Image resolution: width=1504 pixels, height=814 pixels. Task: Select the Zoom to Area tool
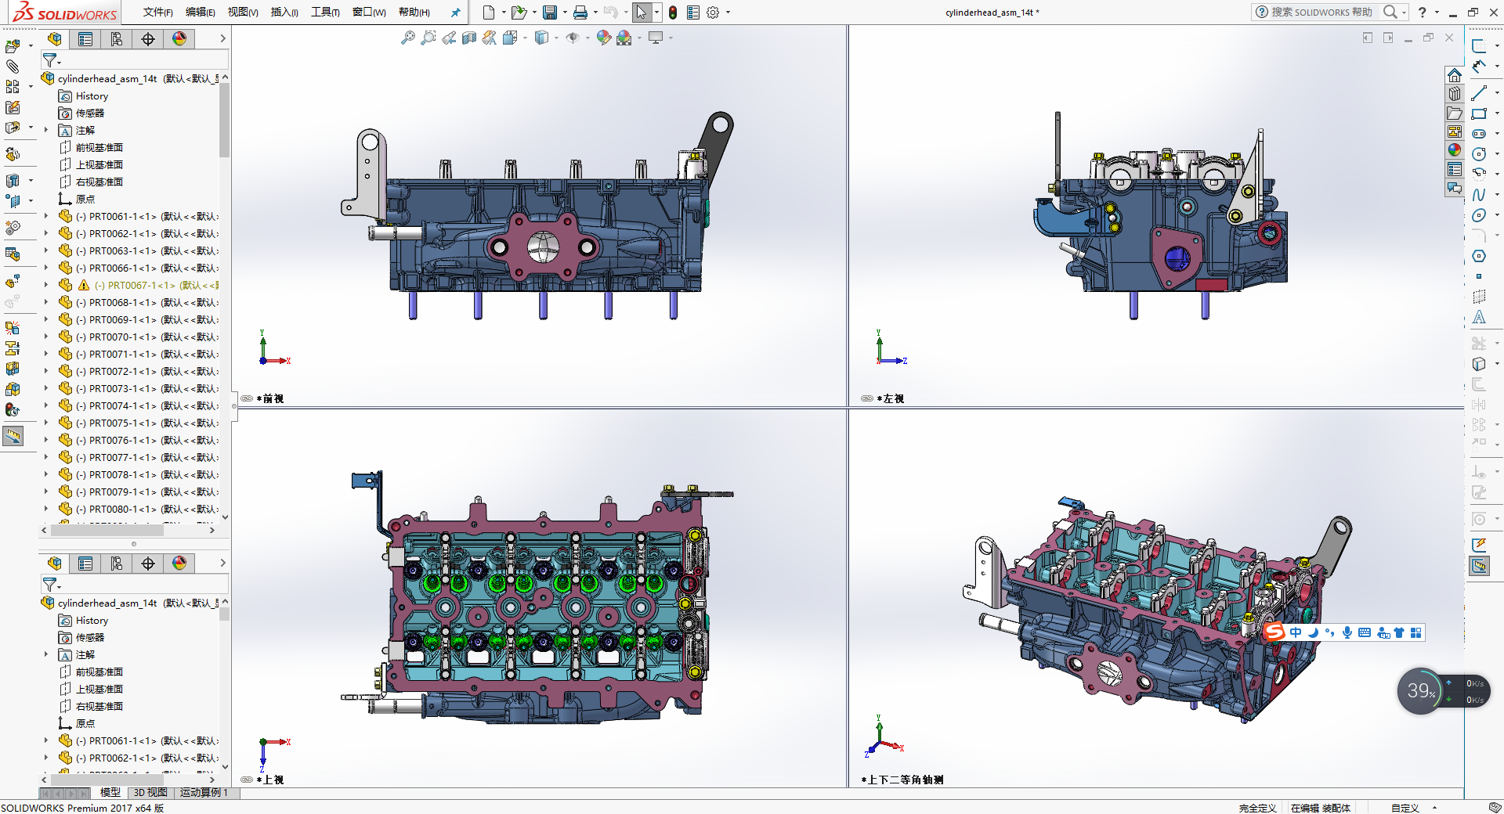(428, 38)
